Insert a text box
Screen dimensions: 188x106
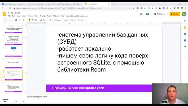pos(33,20)
